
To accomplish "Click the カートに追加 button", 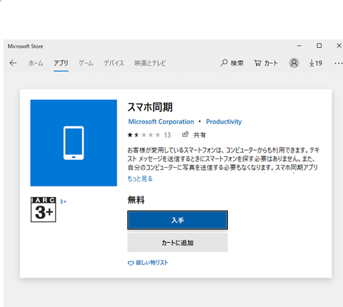I will [177, 243].
